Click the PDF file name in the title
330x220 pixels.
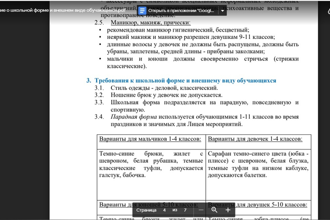click(63, 10)
